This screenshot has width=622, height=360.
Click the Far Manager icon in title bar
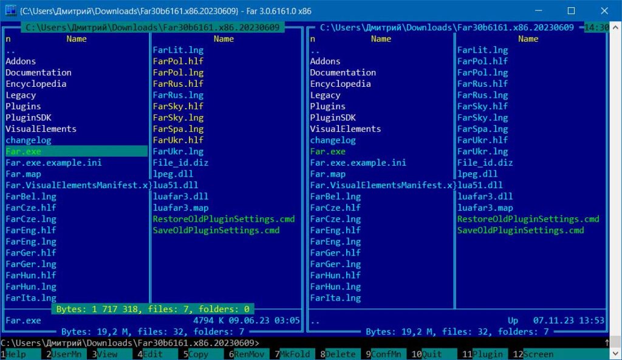[x=10, y=10]
